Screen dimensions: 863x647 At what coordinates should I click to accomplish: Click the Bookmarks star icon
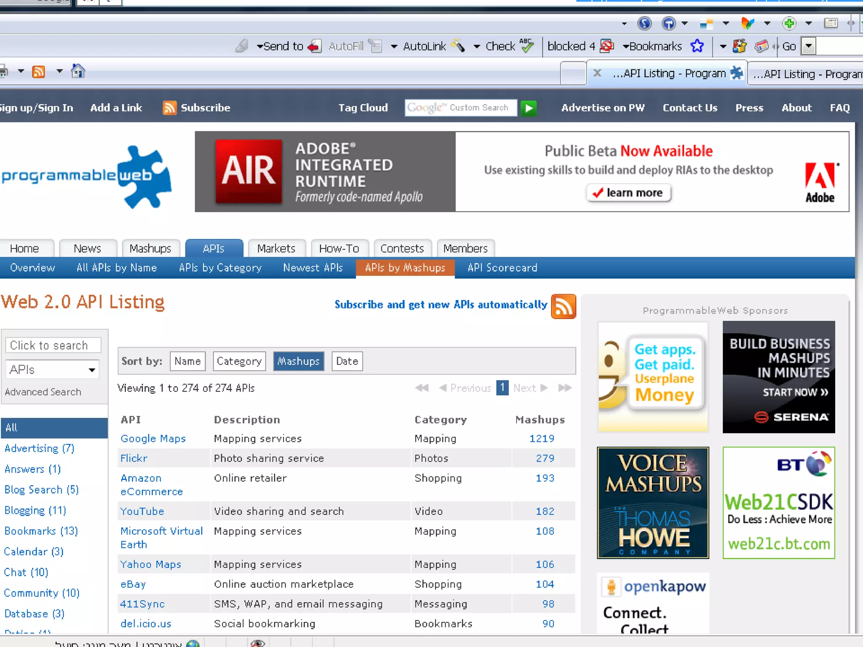697,46
